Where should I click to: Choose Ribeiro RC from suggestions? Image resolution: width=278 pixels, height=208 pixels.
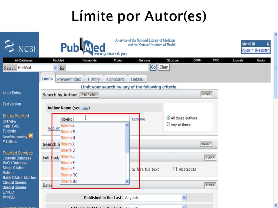tap(93, 175)
